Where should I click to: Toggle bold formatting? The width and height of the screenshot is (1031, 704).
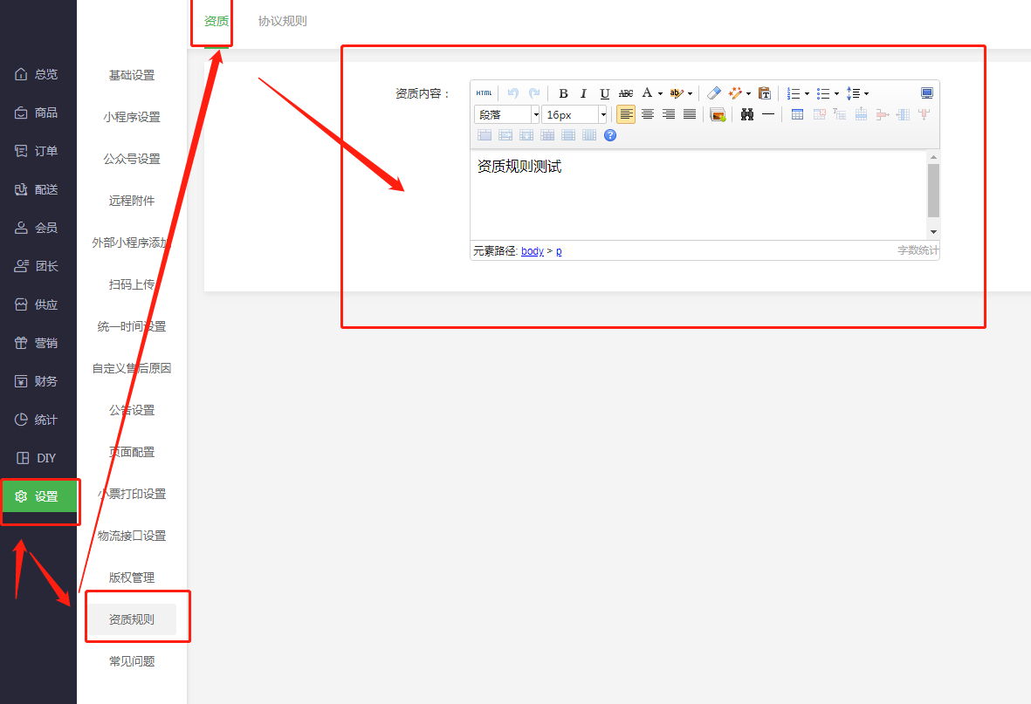[563, 93]
